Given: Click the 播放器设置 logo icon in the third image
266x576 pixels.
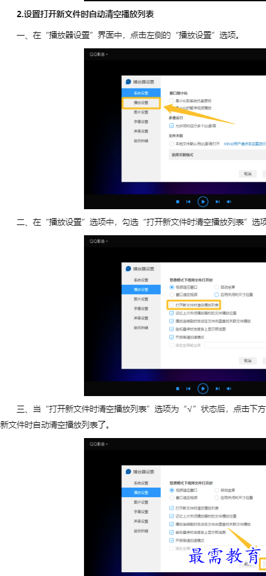Looking at the screenshot, I should pyautogui.click(x=129, y=472).
